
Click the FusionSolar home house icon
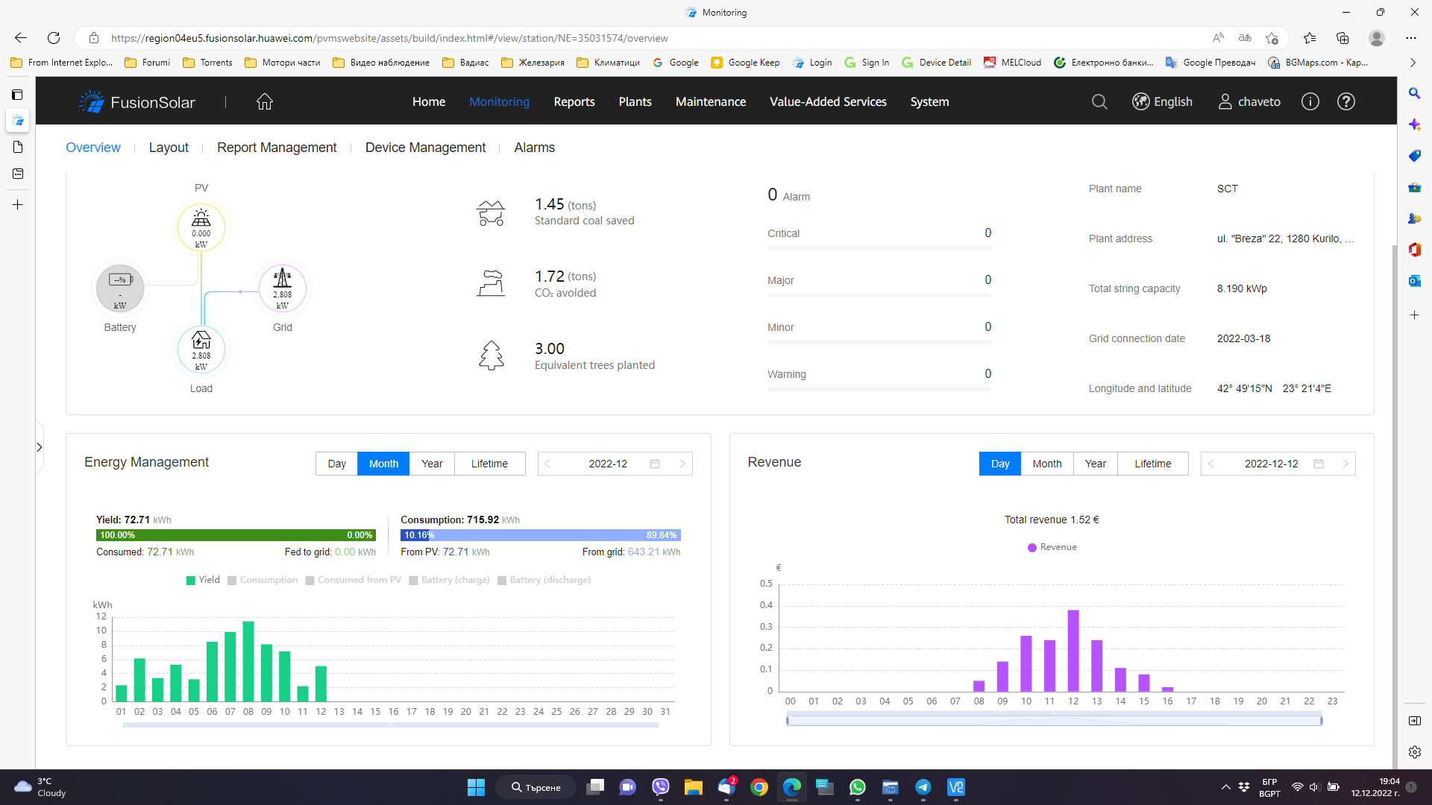[265, 102]
